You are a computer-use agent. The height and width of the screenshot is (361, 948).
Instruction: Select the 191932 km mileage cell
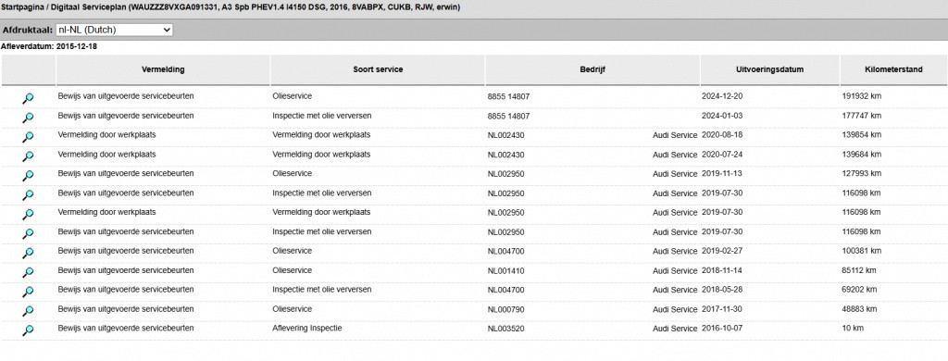[x=893, y=97]
